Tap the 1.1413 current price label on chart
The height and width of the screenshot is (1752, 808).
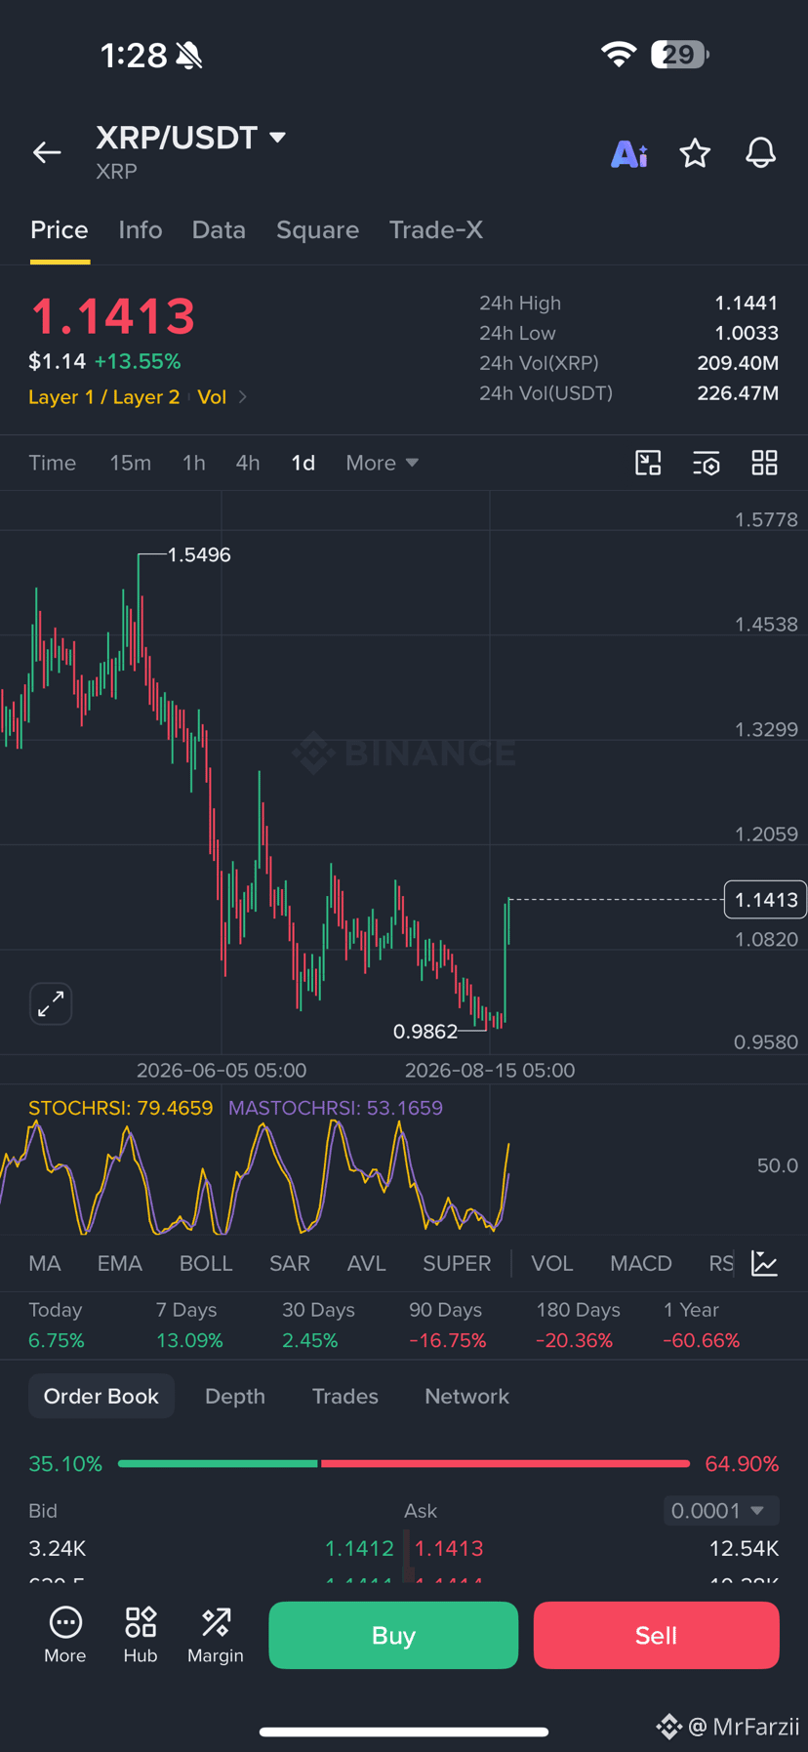point(766,900)
